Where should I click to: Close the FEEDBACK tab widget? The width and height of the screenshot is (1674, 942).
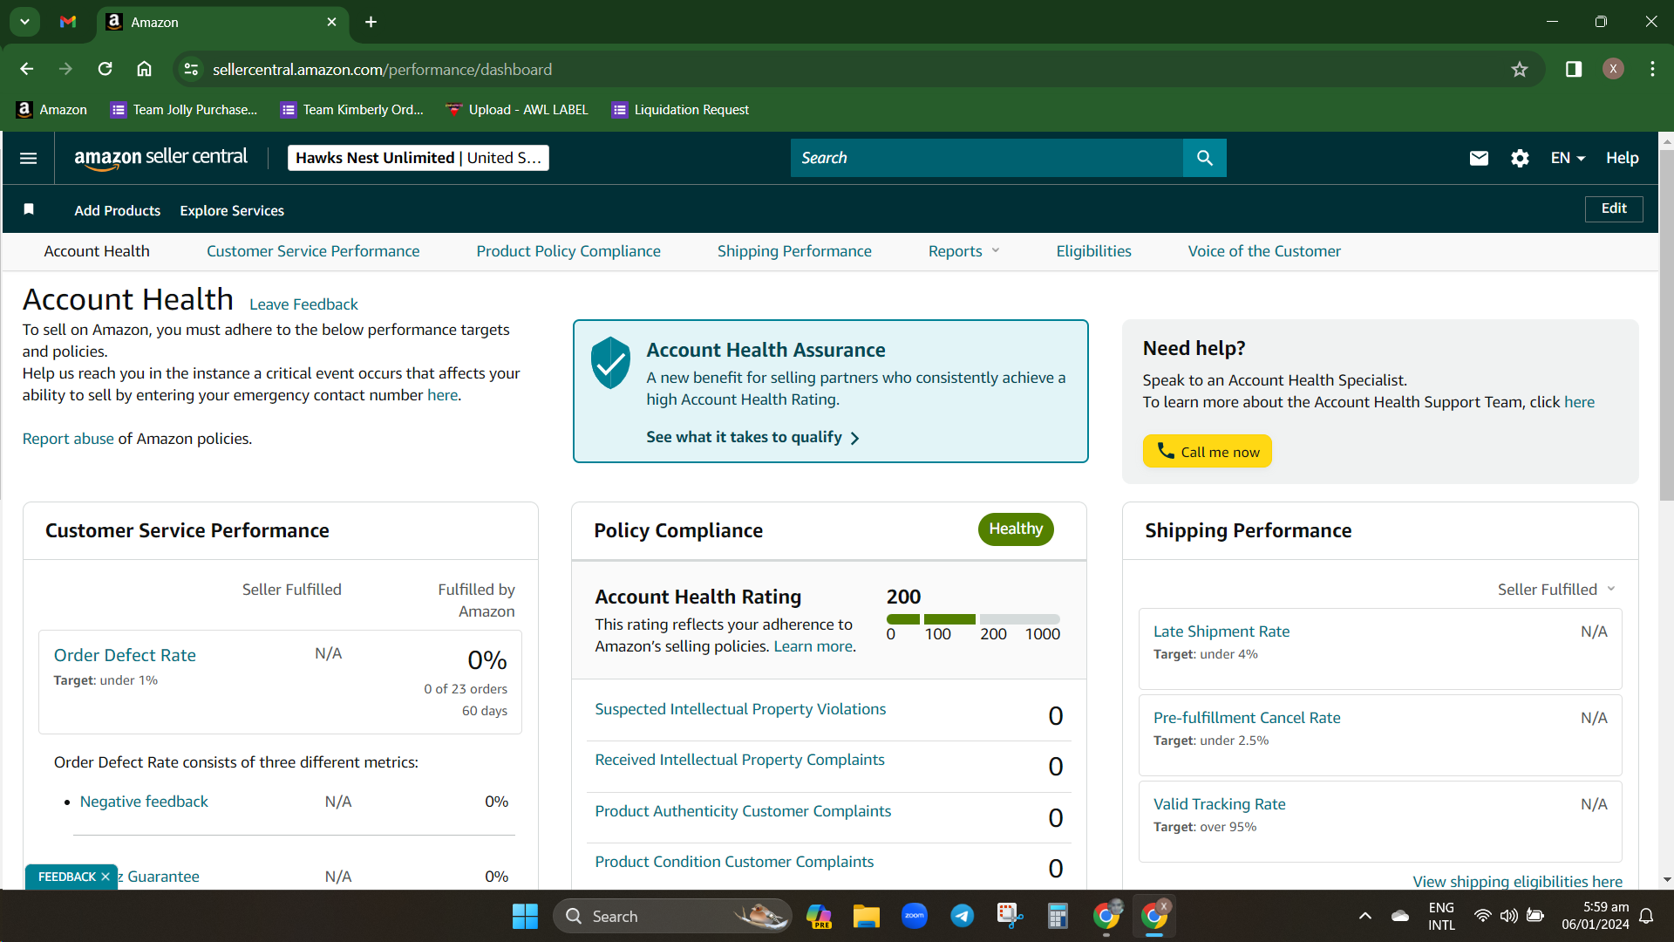click(105, 877)
